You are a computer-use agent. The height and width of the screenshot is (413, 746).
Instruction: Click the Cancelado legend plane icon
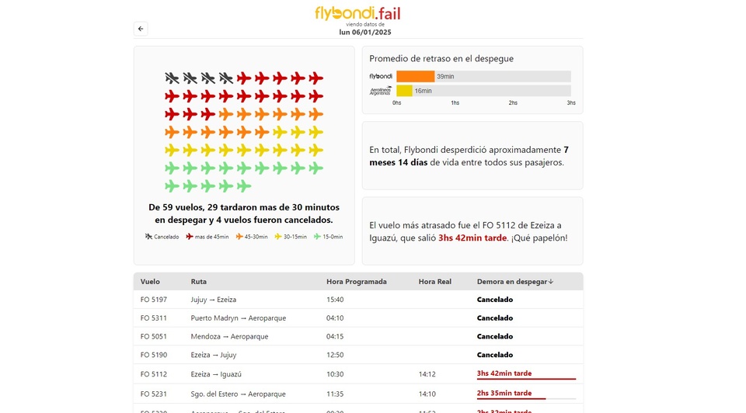pyautogui.click(x=149, y=237)
